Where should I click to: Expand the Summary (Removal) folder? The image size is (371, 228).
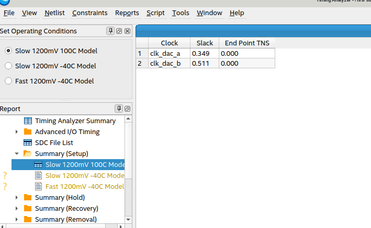17,219
